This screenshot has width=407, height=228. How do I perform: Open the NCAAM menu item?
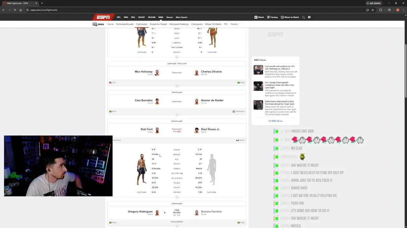click(x=152, y=17)
